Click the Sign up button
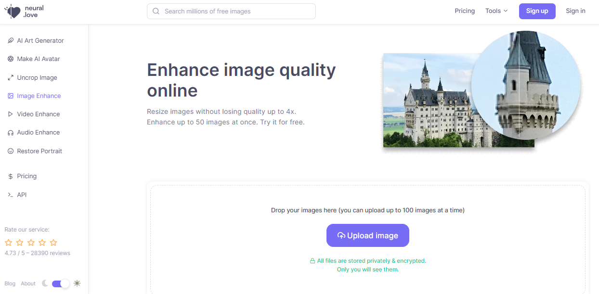Image resolution: width=599 pixels, height=294 pixels. click(x=537, y=11)
